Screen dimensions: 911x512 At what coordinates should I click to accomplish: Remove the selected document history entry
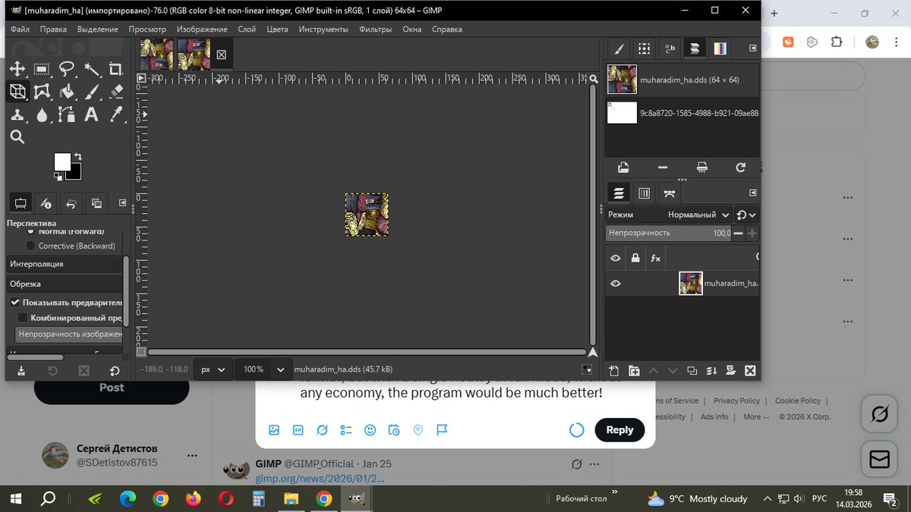[663, 167]
